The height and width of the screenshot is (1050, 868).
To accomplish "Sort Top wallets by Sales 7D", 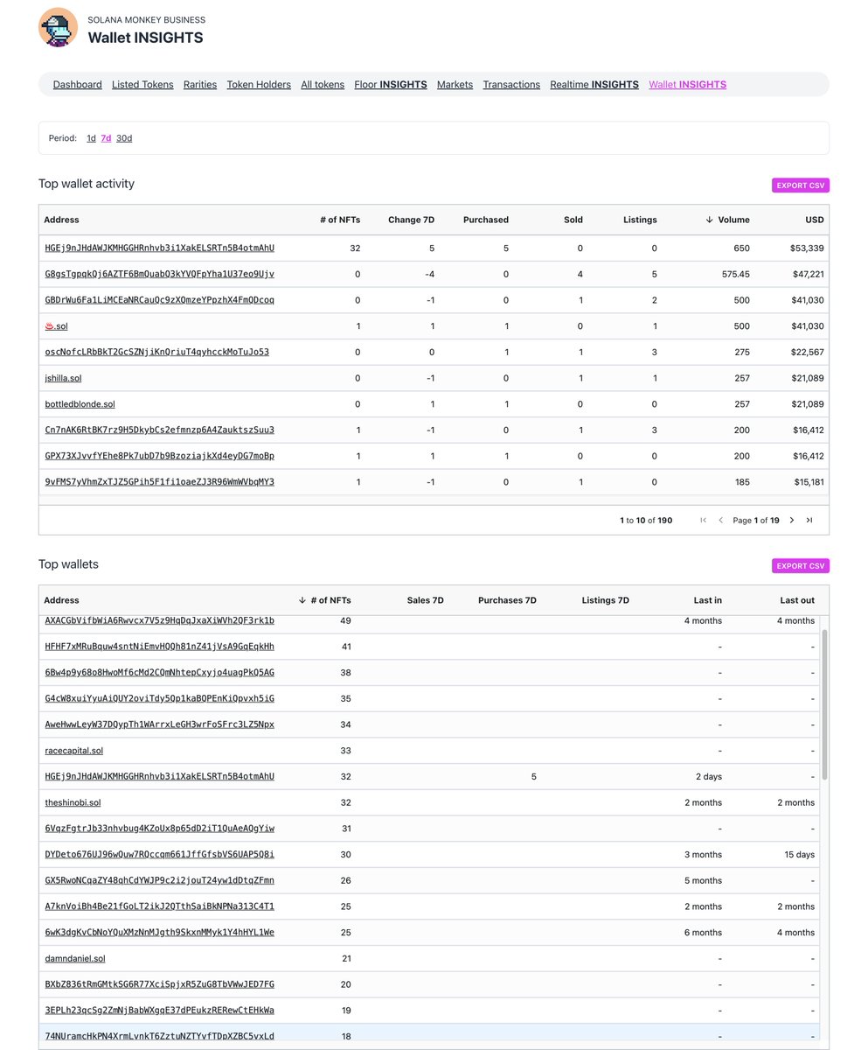I will [426, 600].
